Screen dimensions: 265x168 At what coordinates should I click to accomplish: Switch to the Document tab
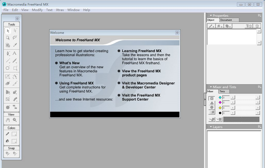click(x=229, y=20)
